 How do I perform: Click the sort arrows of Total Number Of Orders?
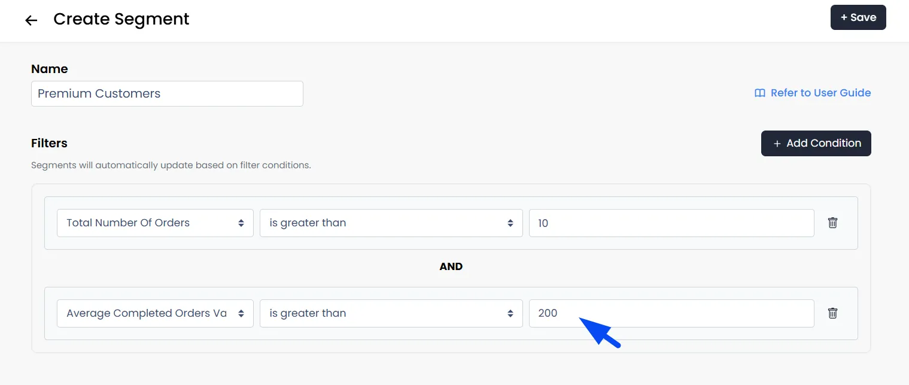point(241,223)
